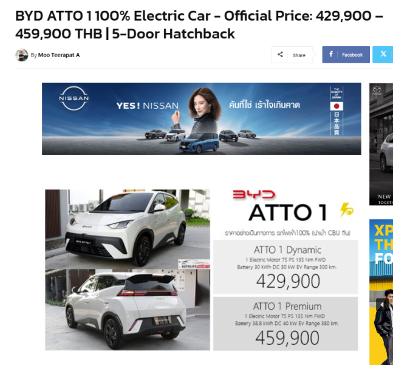This screenshot has width=393, height=365.
Task: Click the yellow electric plug lightning icon
Action: point(347,210)
